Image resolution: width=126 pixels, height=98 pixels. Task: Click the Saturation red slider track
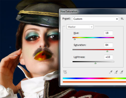(x=93, y=50)
